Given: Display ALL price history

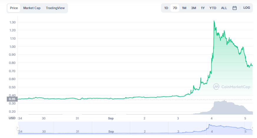Looking at the screenshot, I should point(224,8).
